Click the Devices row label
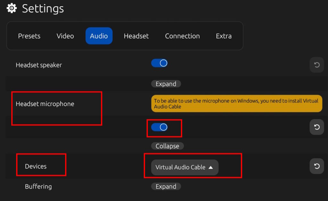The width and height of the screenshot is (328, 201). (x=36, y=166)
